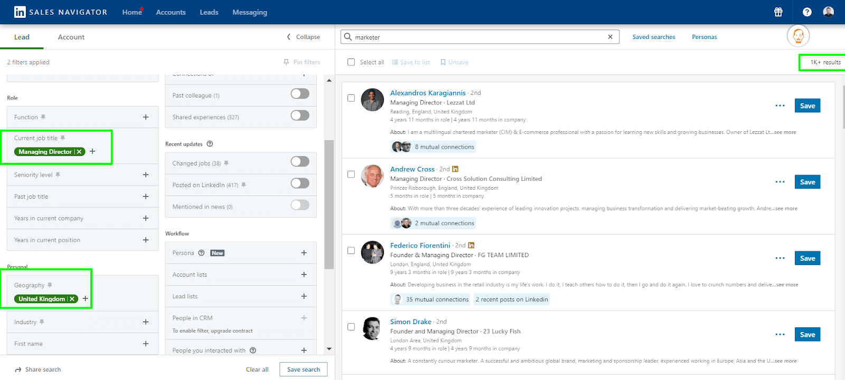Open Saved searches link
The width and height of the screenshot is (845, 380).
654,37
